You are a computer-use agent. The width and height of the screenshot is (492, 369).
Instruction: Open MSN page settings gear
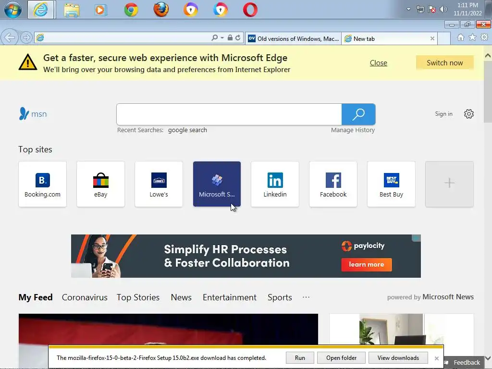469,114
